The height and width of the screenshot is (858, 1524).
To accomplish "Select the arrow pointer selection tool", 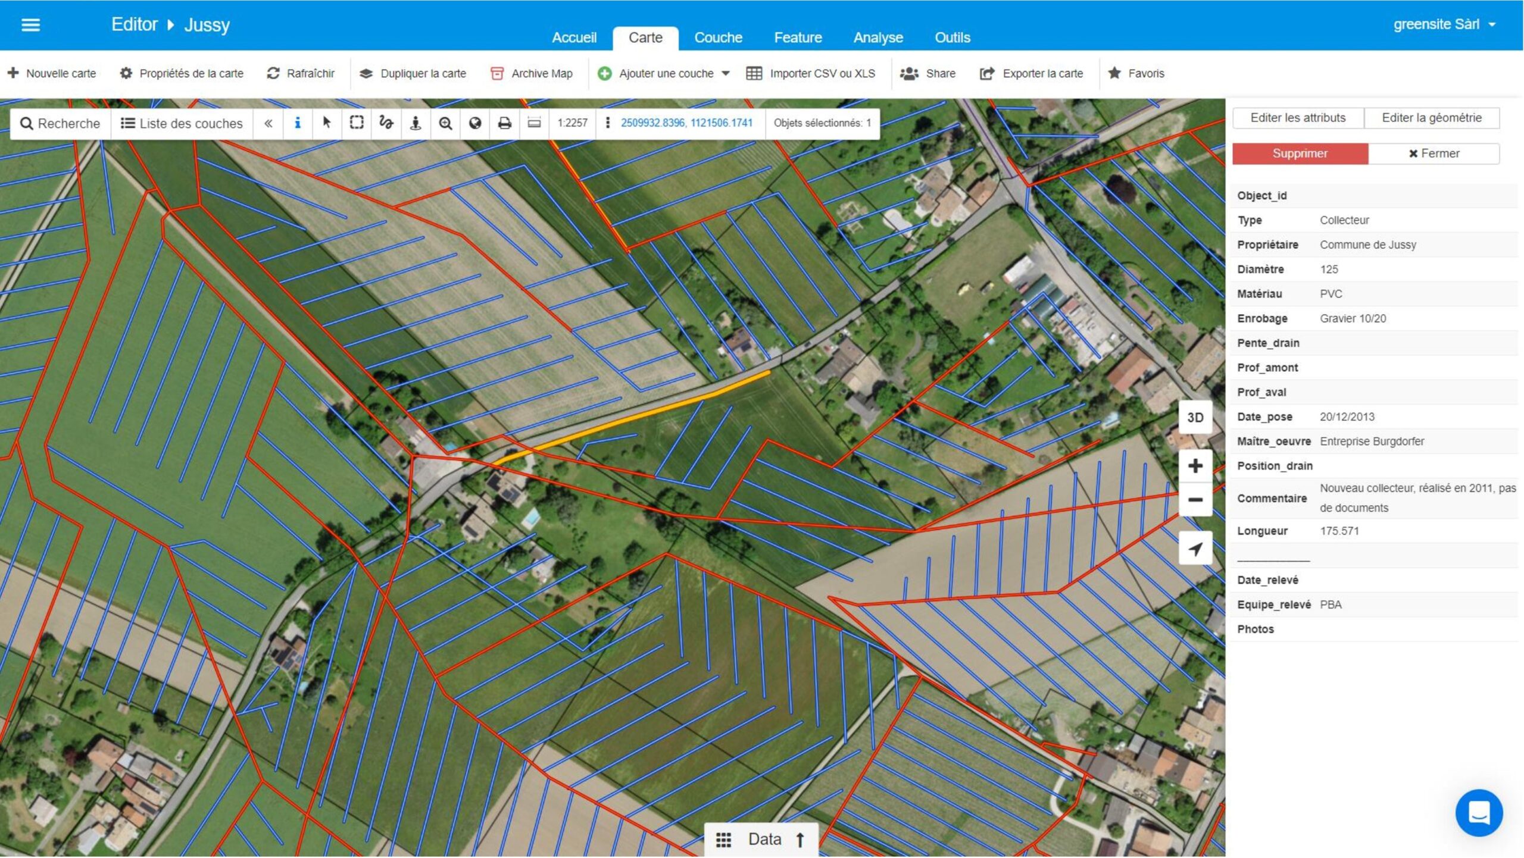I will click(x=327, y=123).
